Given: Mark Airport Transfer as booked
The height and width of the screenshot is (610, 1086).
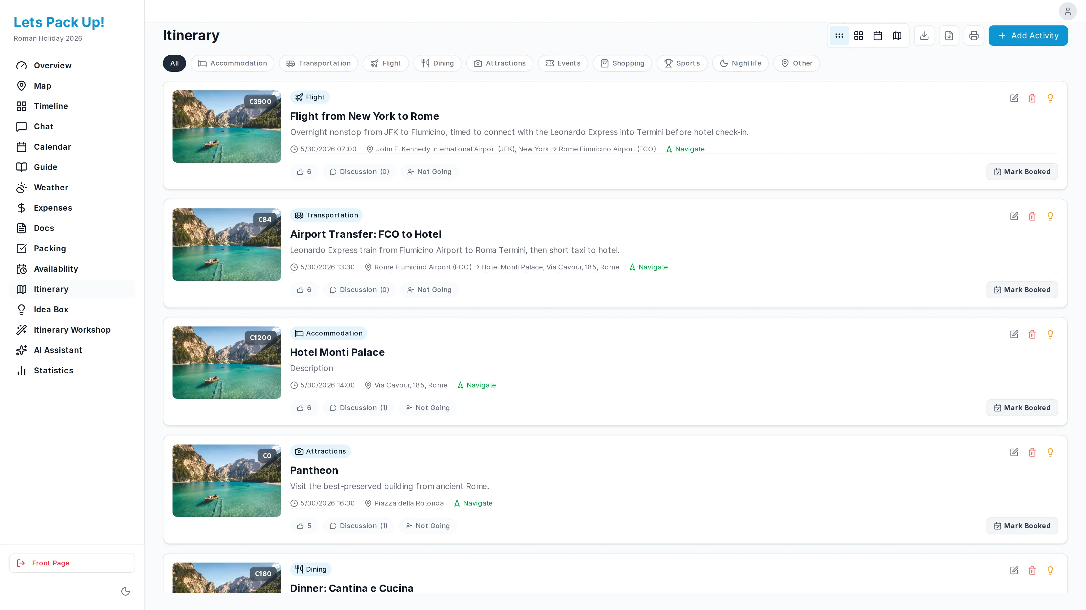Looking at the screenshot, I should coord(1022,290).
